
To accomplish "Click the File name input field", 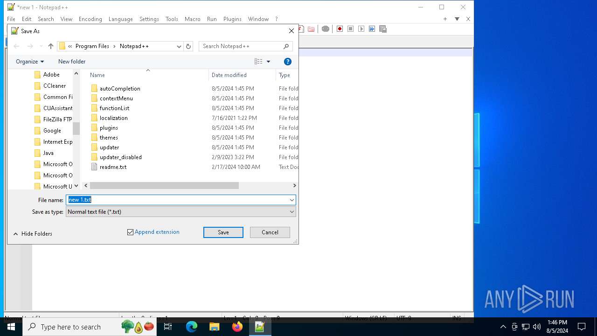I will (177, 200).
